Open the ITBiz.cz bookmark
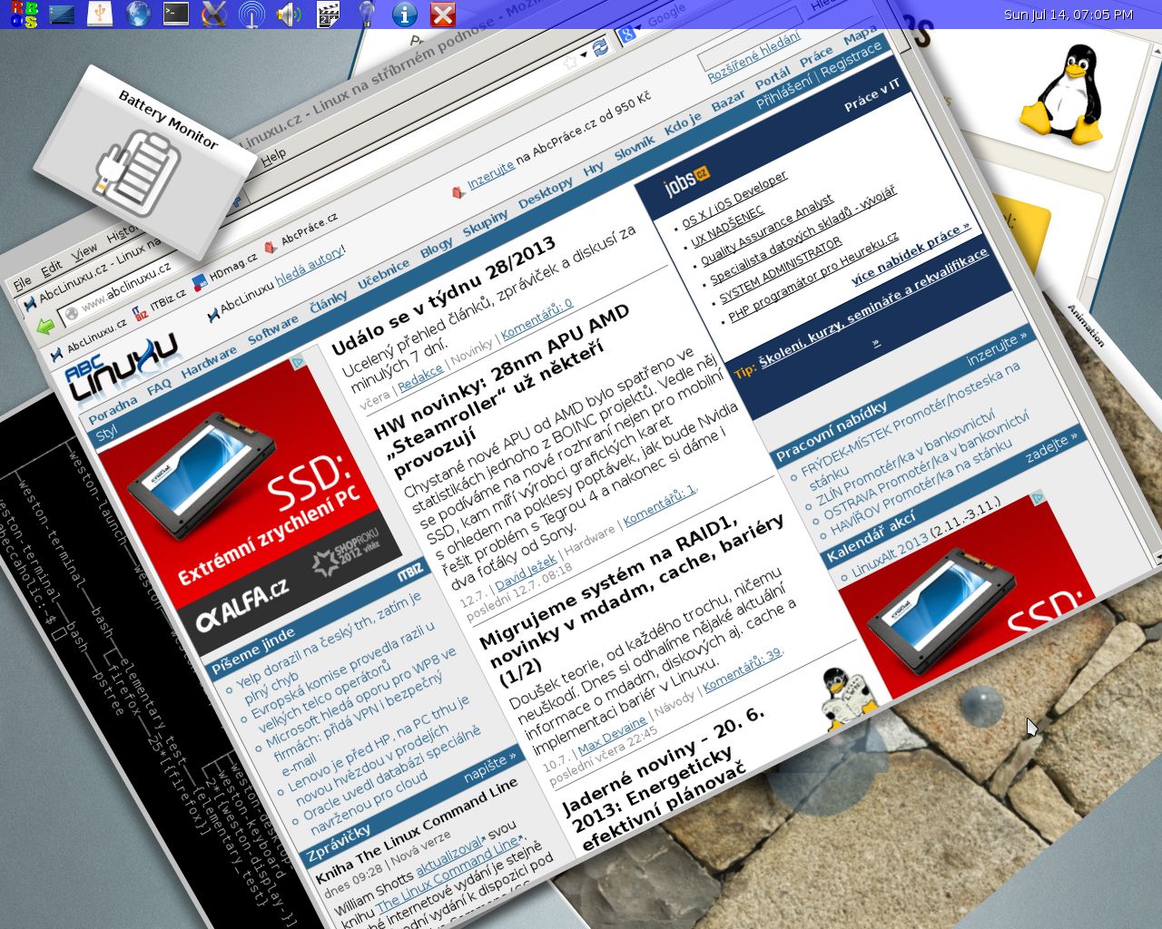This screenshot has height=929, width=1162. click(159, 306)
